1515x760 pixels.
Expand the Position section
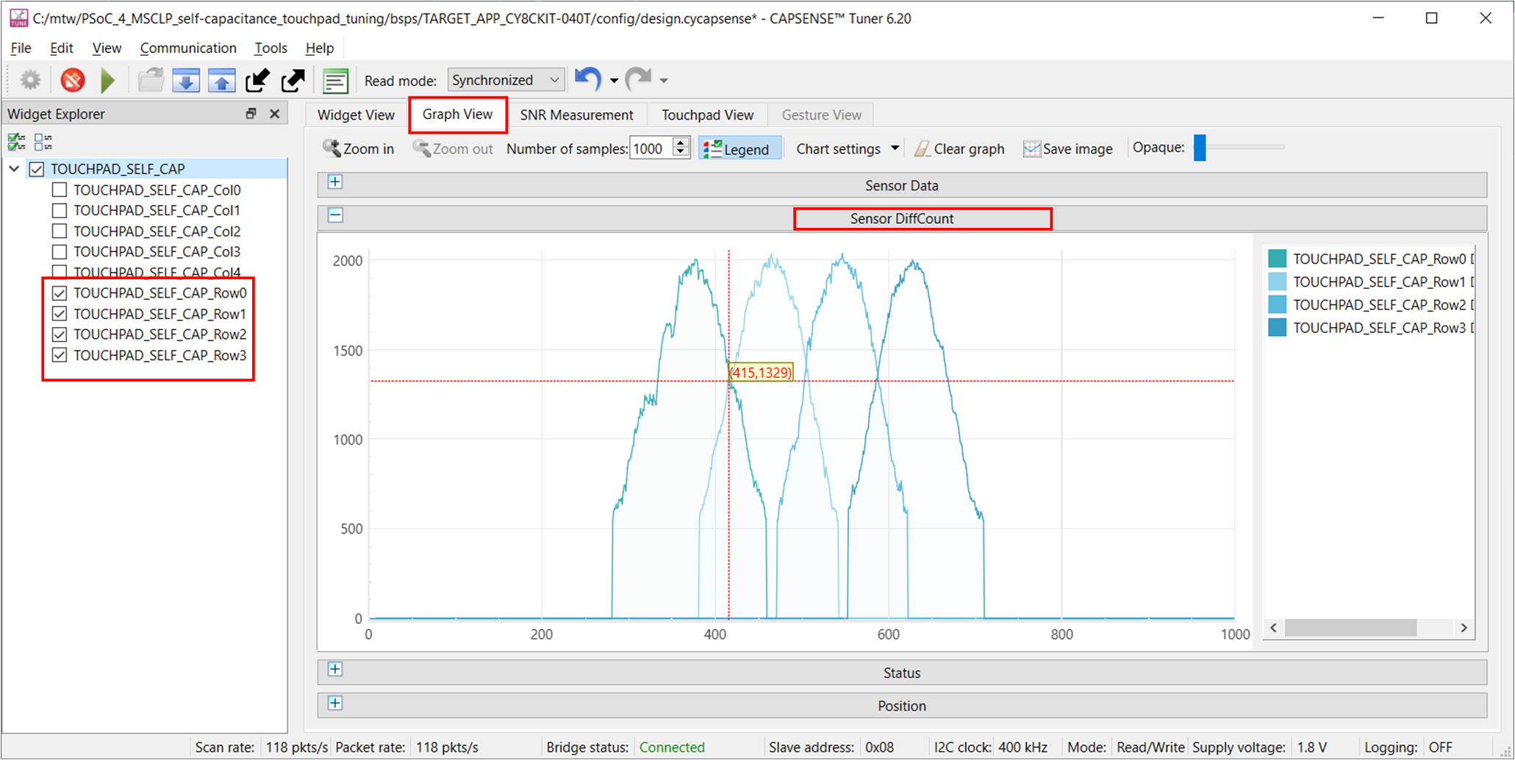pos(335,703)
